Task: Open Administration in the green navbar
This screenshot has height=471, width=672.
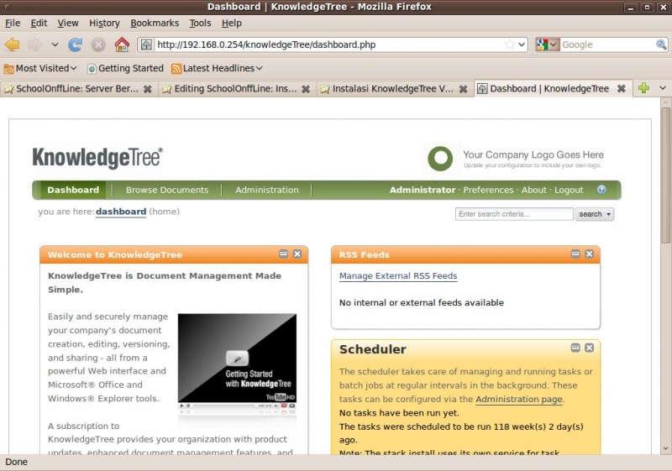Action: [x=266, y=190]
